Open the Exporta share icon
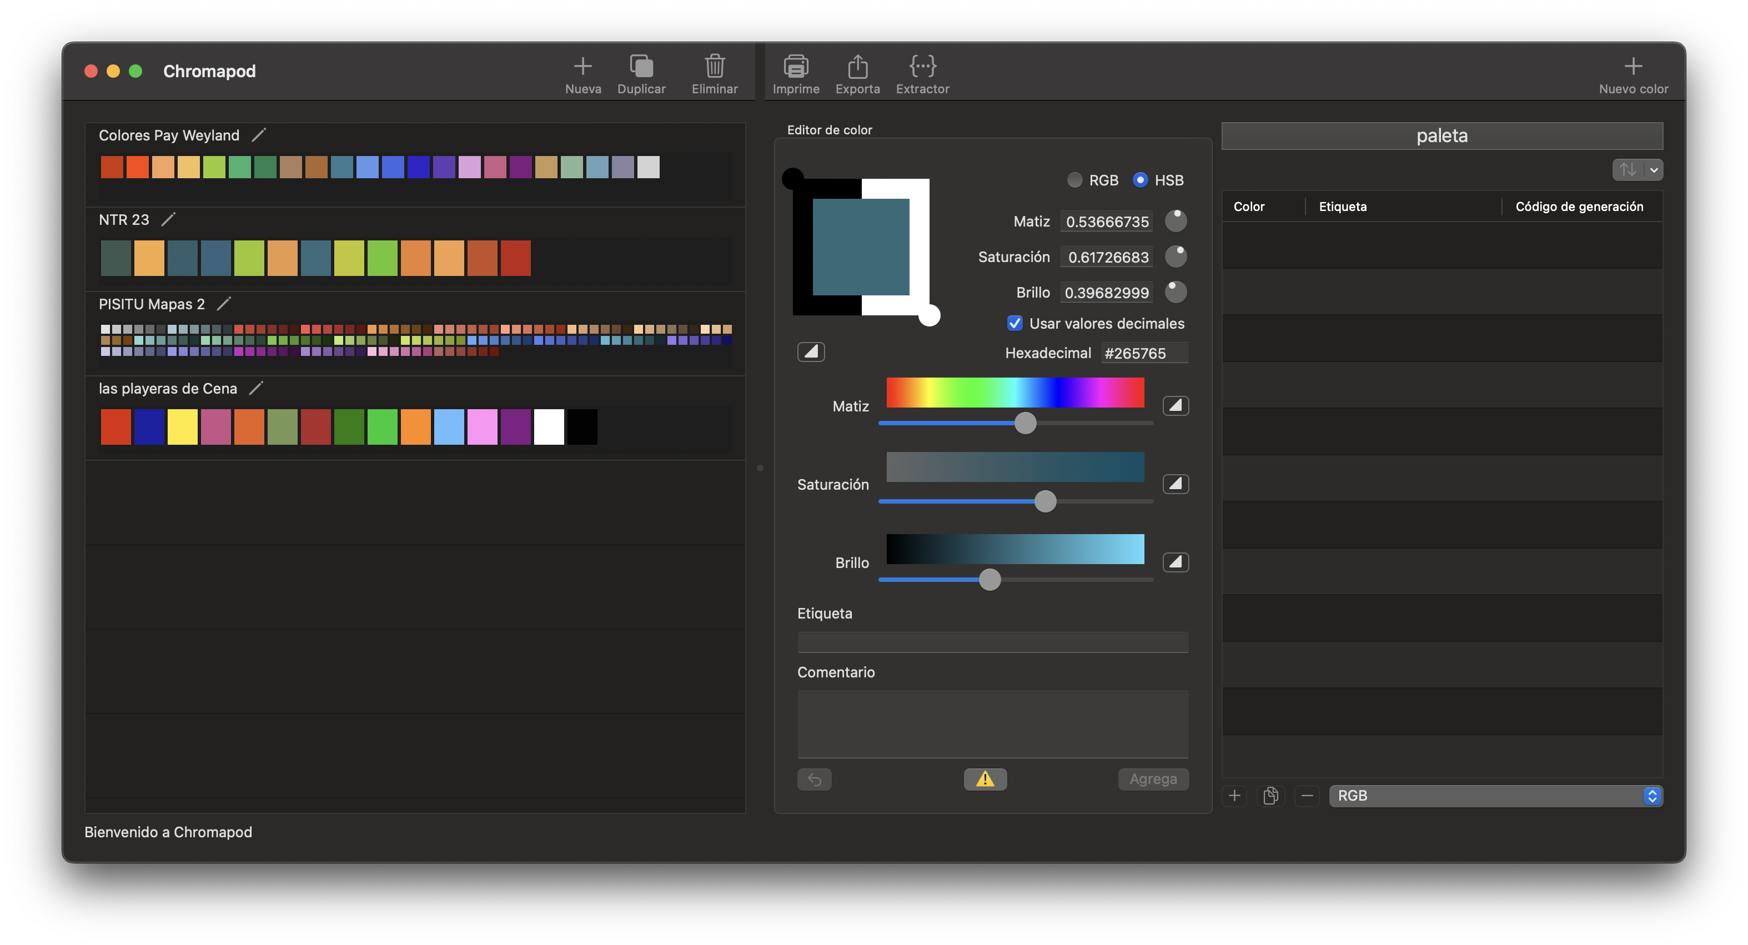 click(x=857, y=67)
